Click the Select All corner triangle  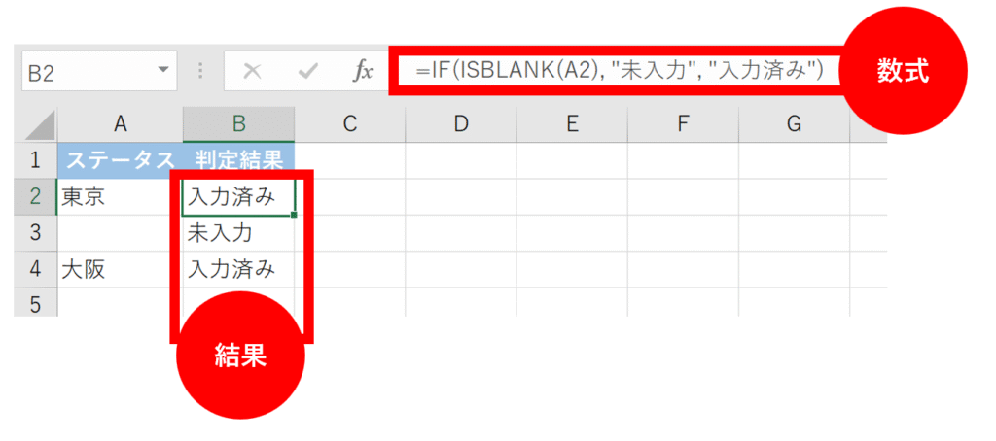pos(39,125)
